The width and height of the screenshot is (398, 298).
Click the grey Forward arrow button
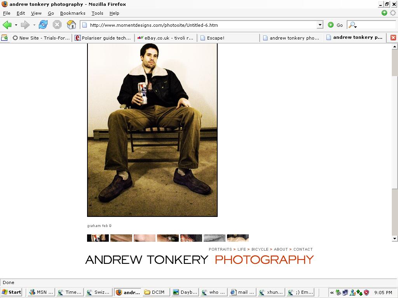25,25
